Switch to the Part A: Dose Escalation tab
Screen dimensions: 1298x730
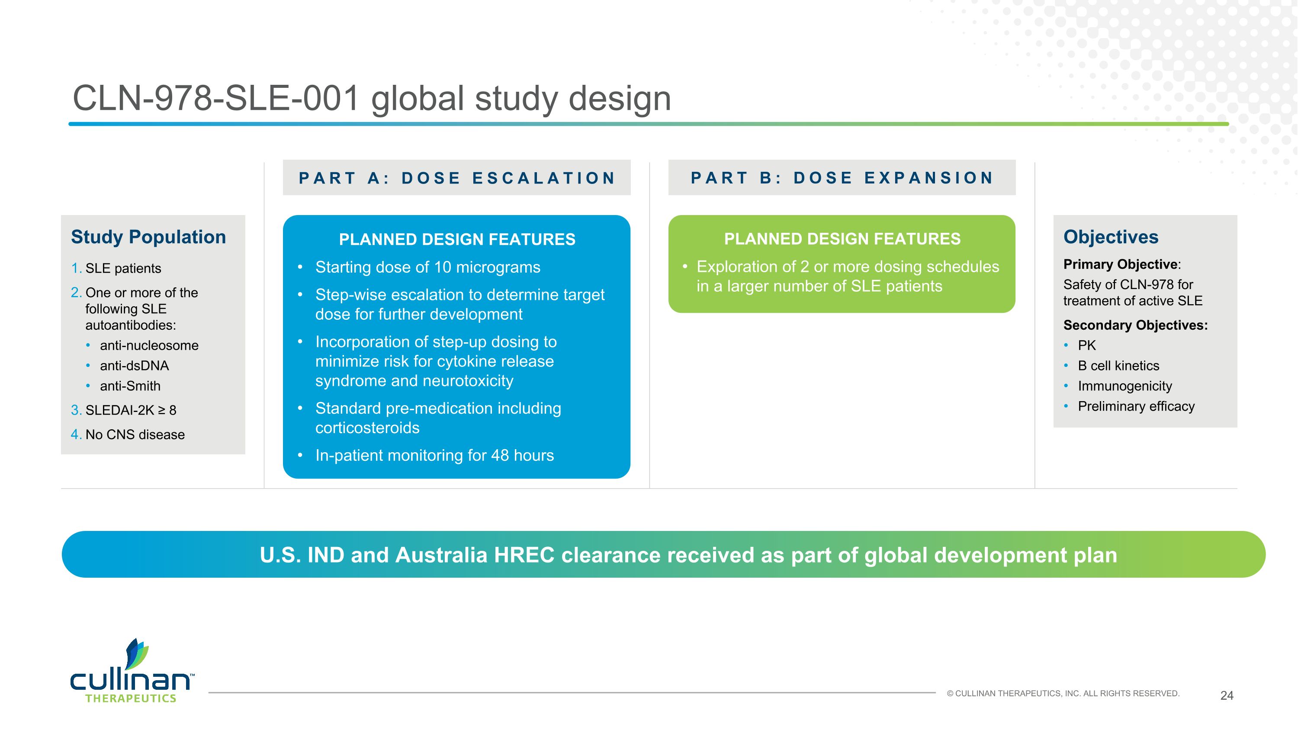pyautogui.click(x=456, y=178)
